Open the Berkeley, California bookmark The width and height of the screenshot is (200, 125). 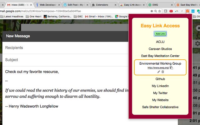tap(57, 17)
